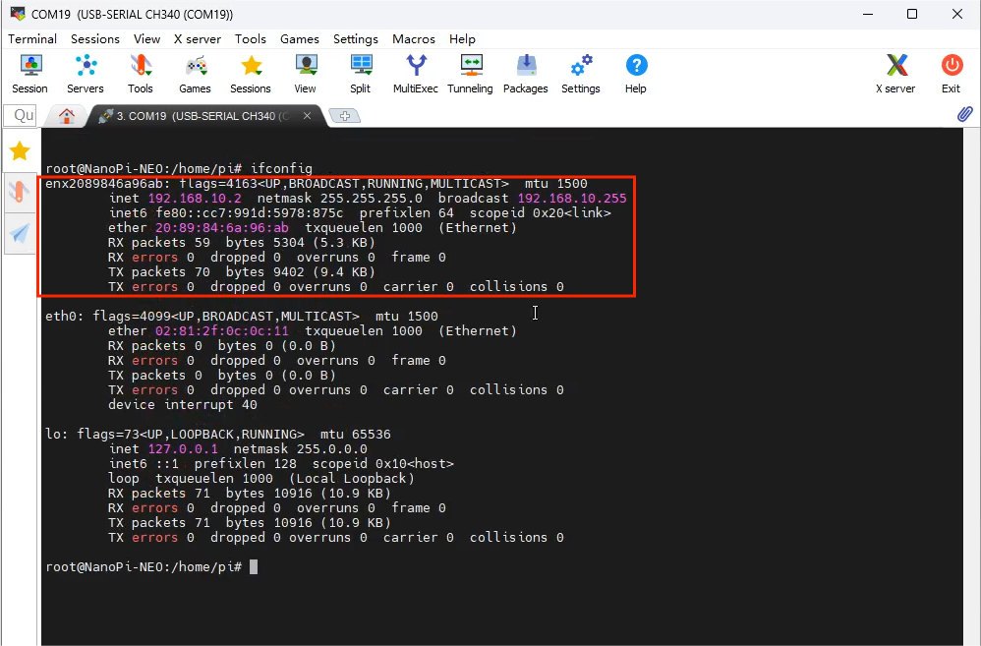Click the terminal cursor at bottom prompt
Image resolution: width=981 pixels, height=646 pixels.
click(254, 567)
